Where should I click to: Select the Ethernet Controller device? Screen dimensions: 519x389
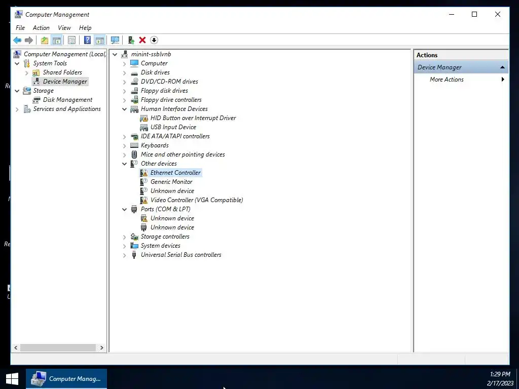pos(175,173)
